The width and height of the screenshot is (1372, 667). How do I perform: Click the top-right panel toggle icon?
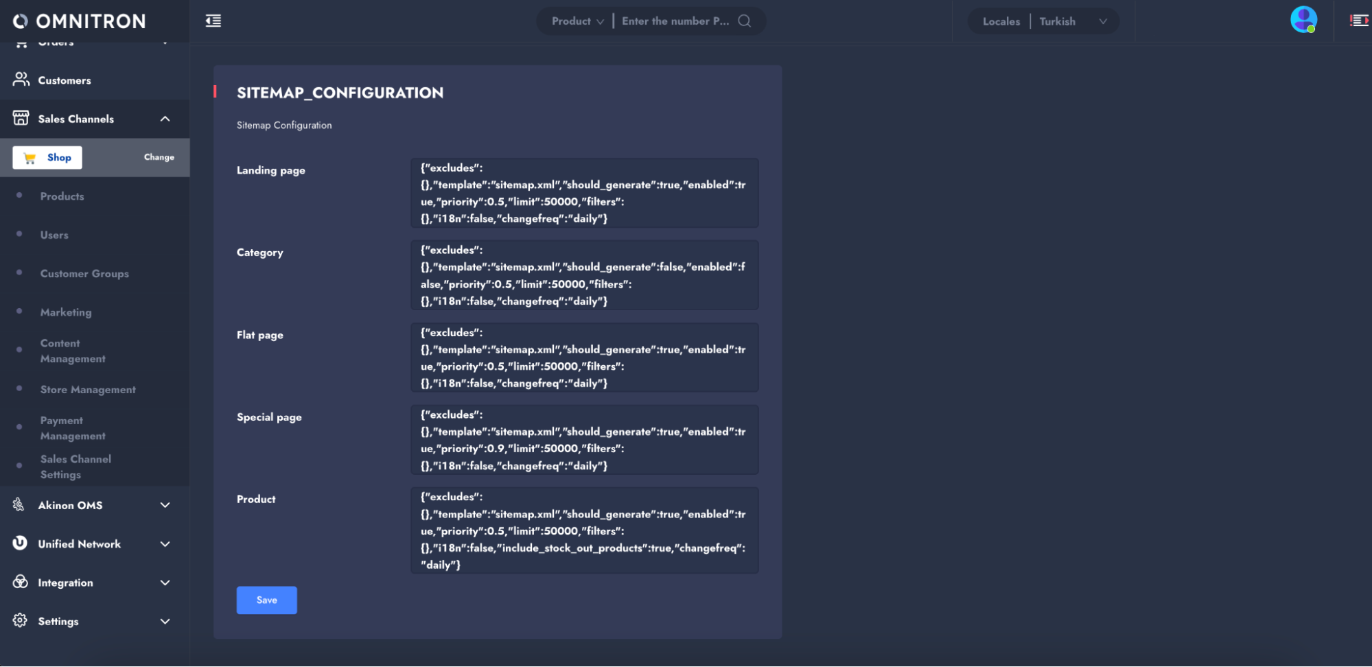point(1358,21)
